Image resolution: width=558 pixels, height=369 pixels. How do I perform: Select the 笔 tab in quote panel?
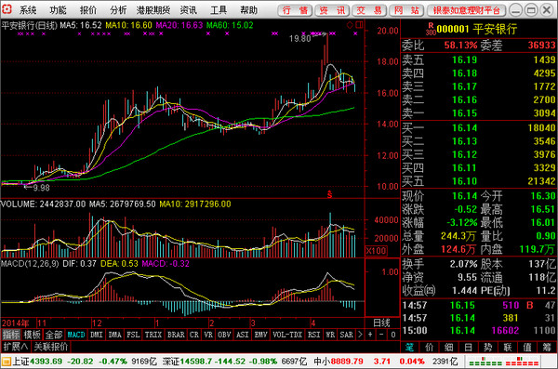point(409,347)
